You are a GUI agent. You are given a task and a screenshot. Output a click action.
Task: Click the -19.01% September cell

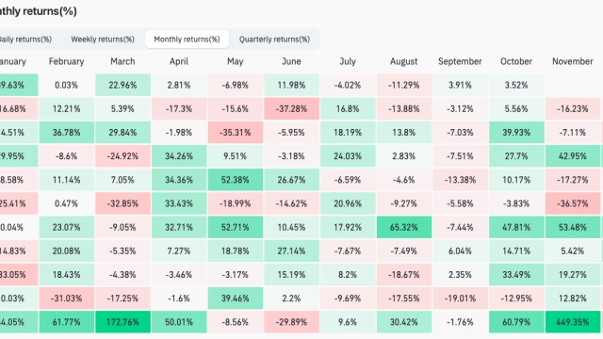click(460, 299)
